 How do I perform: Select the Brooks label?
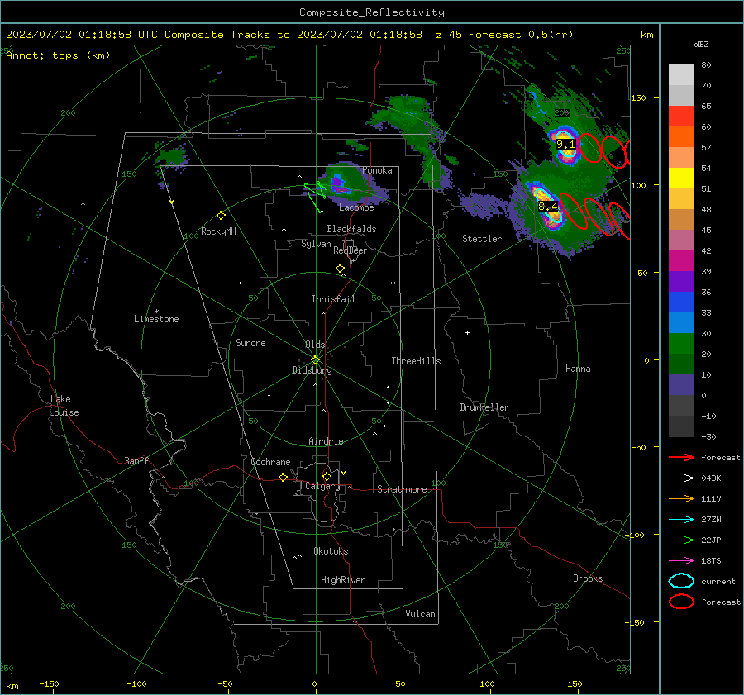coord(588,578)
